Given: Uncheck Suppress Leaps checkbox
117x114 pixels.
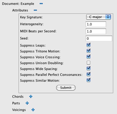Looking at the screenshot, I should coord(89,45).
